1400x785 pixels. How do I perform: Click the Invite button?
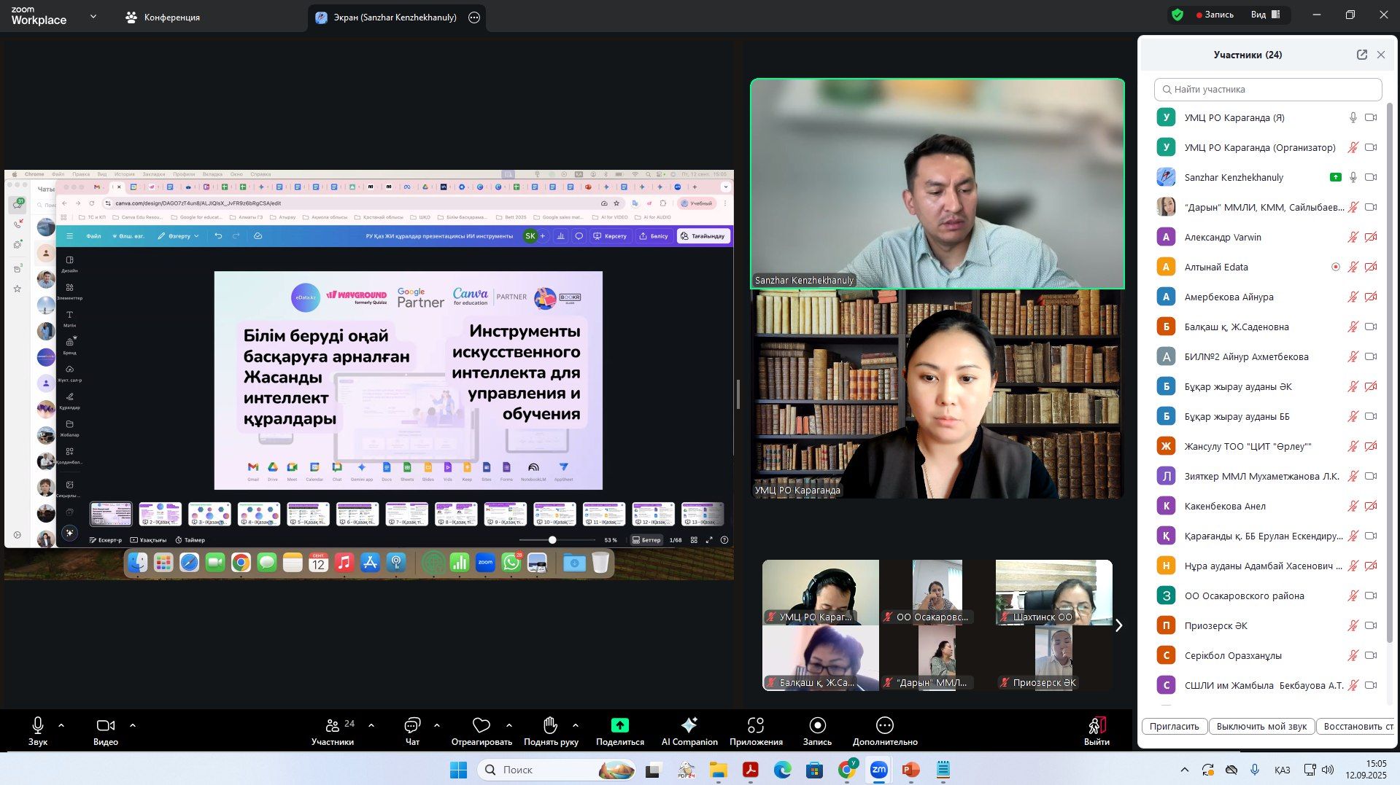(1174, 726)
